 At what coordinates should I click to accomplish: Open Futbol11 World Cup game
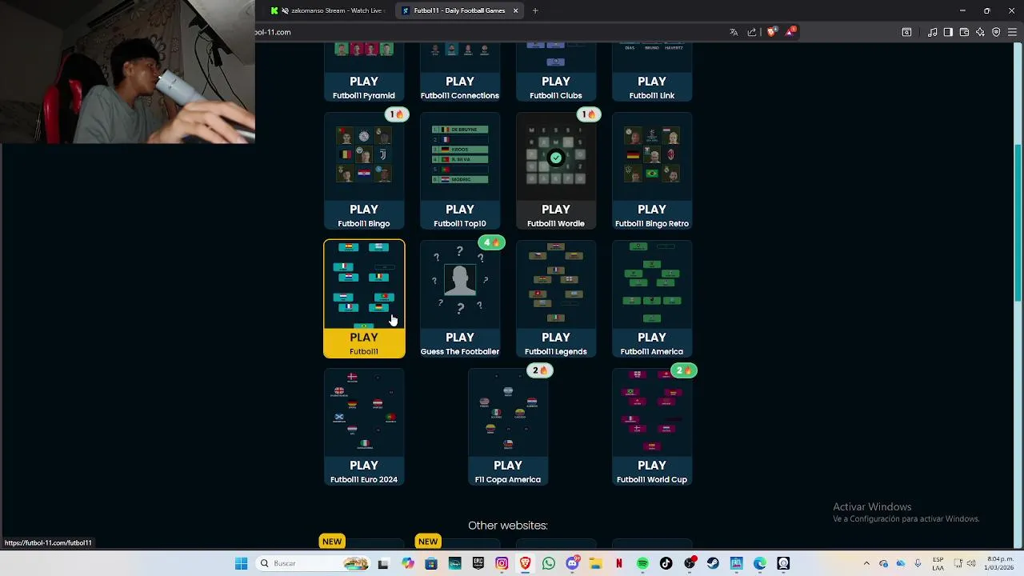pos(652,427)
